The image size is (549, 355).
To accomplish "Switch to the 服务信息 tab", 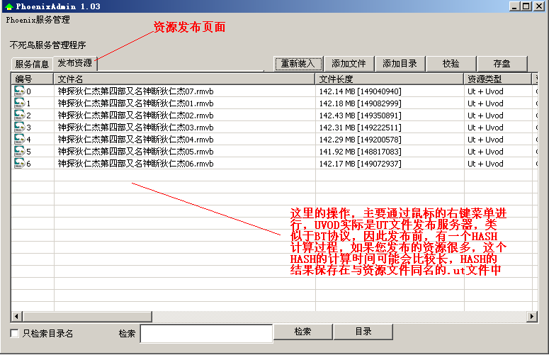I will [x=32, y=64].
